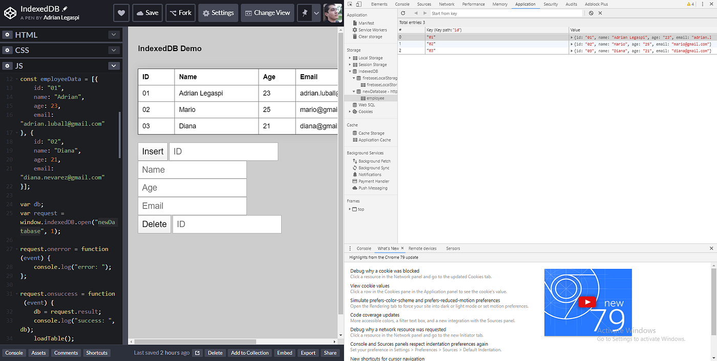Open HTML editor settings gear

[x=7, y=35]
